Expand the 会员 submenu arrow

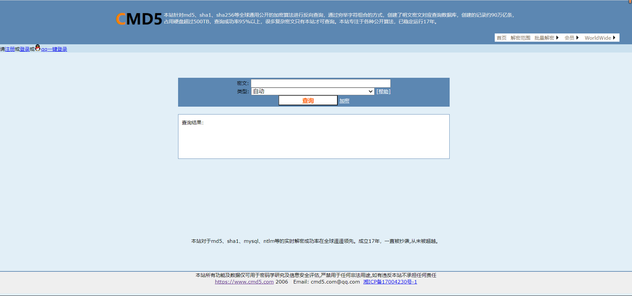pyautogui.click(x=578, y=37)
